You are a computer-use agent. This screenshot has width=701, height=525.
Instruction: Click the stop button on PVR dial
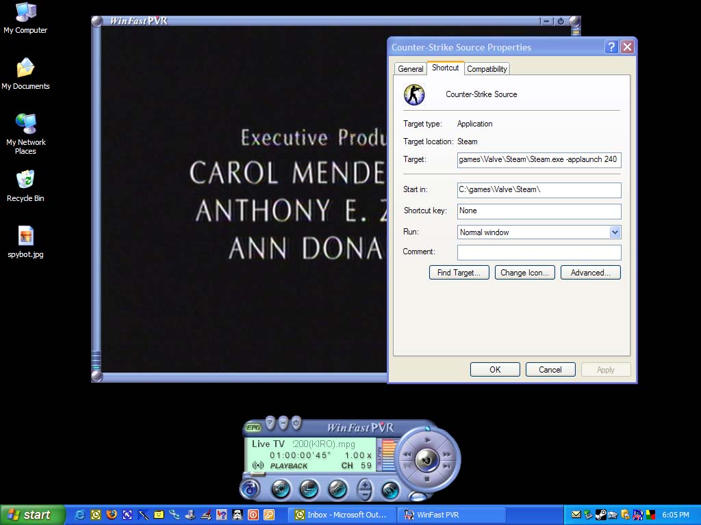[427, 479]
